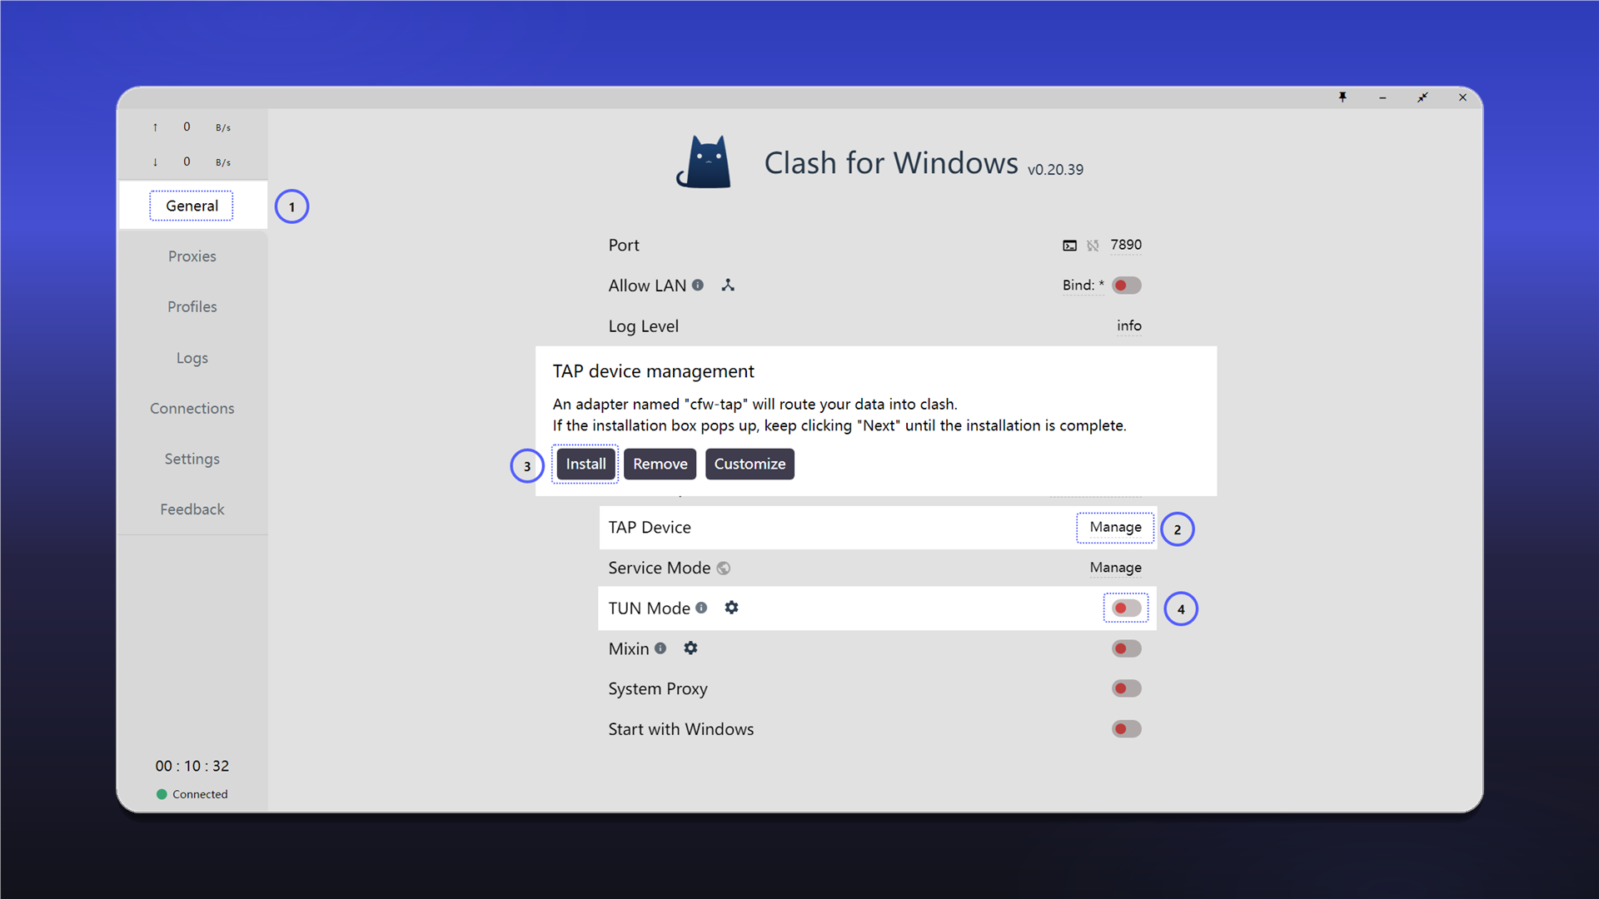Open Mixin gear settings icon
The height and width of the screenshot is (899, 1599).
pos(690,648)
